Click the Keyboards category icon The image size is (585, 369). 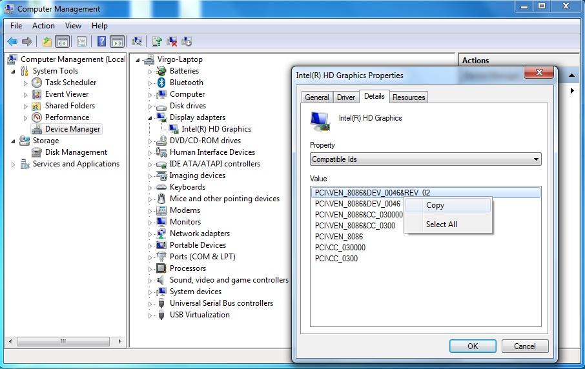[161, 187]
